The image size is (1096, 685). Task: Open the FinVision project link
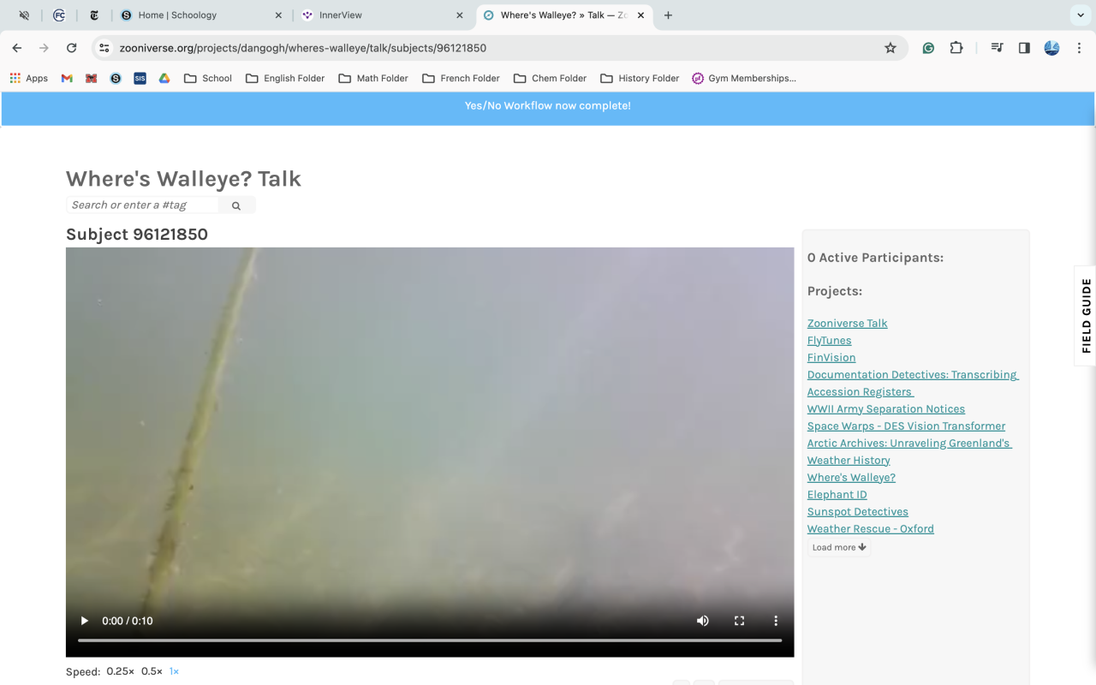pyautogui.click(x=831, y=357)
